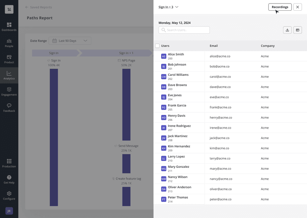
Task: Go to the People section
Action: (9, 43)
